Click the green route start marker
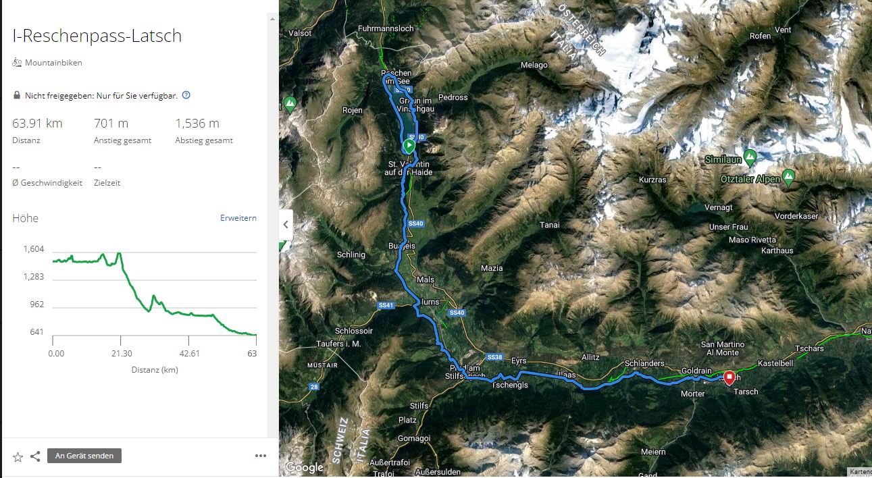This screenshot has height=478, width=872. tap(409, 145)
